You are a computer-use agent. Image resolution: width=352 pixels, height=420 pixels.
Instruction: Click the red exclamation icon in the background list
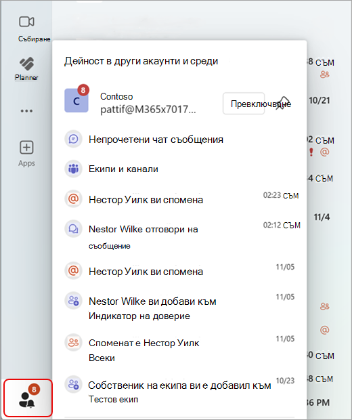(311, 152)
